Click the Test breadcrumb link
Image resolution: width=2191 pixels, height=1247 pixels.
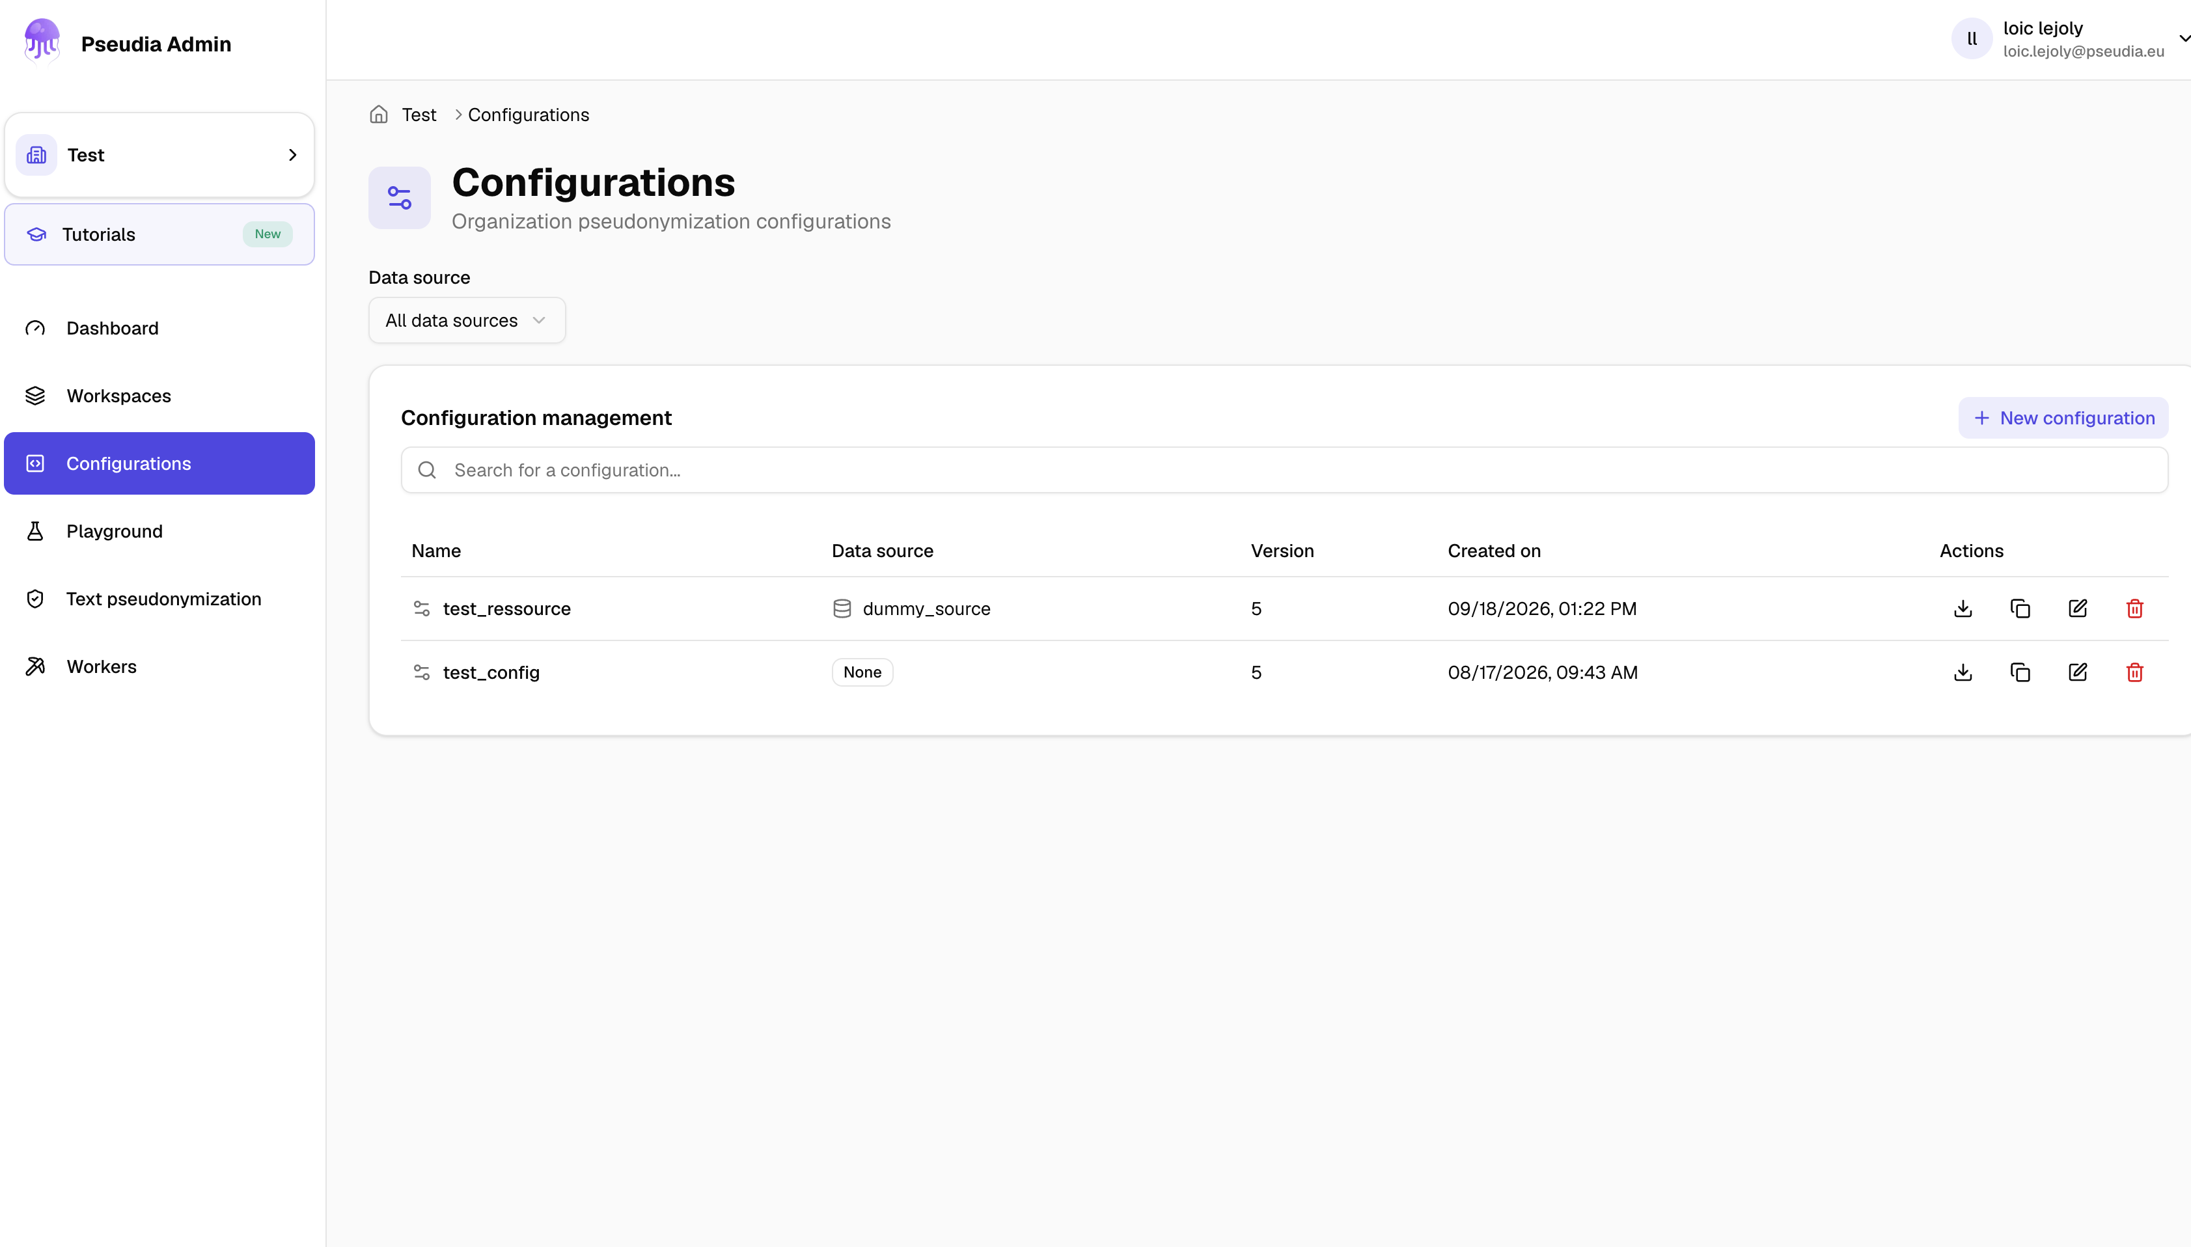[x=419, y=115]
